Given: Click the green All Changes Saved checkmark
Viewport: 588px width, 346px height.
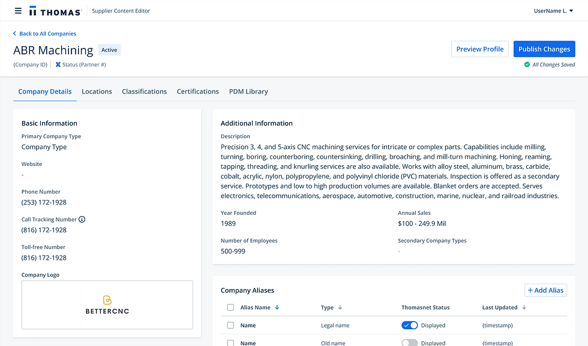Looking at the screenshot, I should [x=527, y=65].
